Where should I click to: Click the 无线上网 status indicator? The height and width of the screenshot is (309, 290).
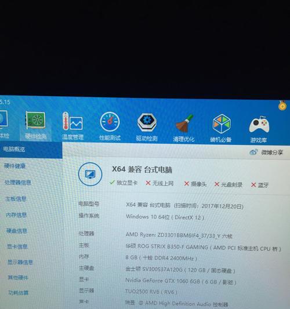pyautogui.click(x=159, y=183)
